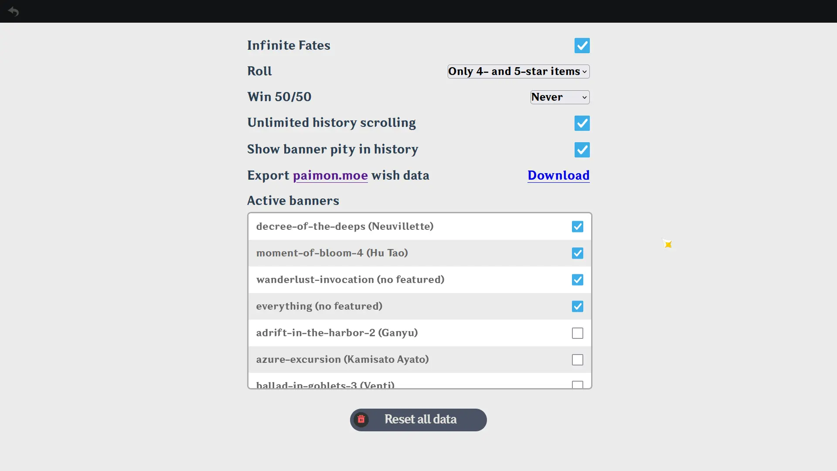Click the yellow star sparkle cursor
Screen dimensions: 837x471
coord(667,244)
